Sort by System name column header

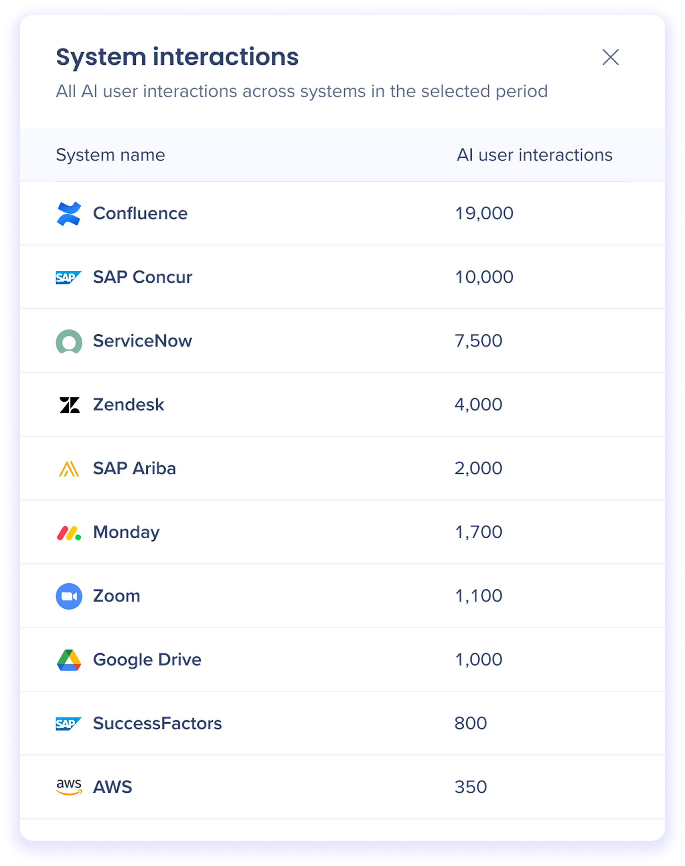click(x=110, y=155)
